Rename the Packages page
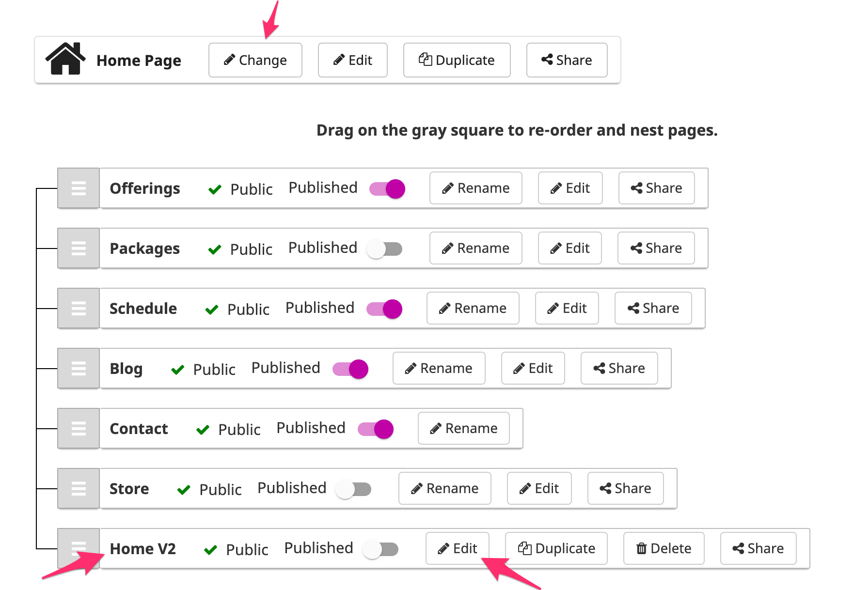This screenshot has height=590, width=854. click(476, 248)
